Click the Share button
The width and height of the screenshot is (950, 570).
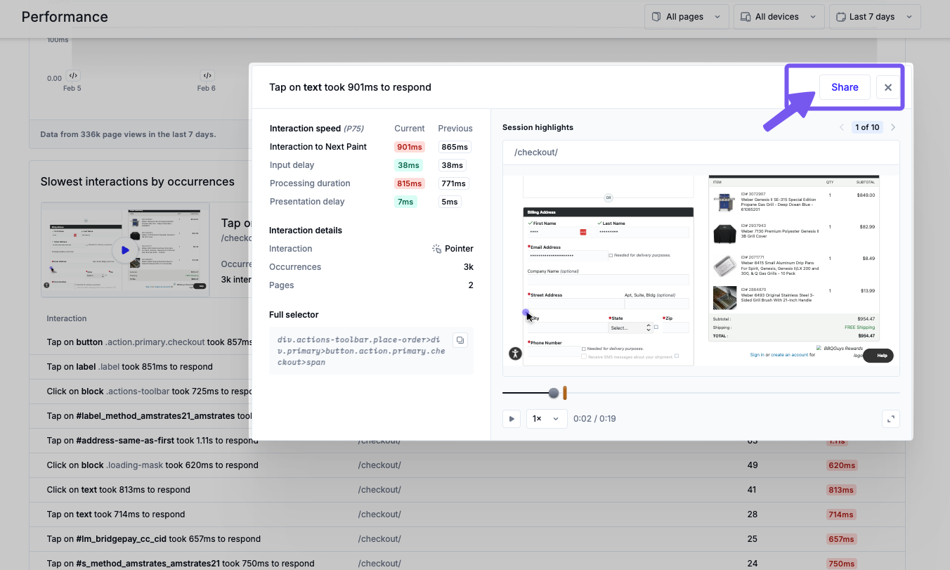(845, 87)
